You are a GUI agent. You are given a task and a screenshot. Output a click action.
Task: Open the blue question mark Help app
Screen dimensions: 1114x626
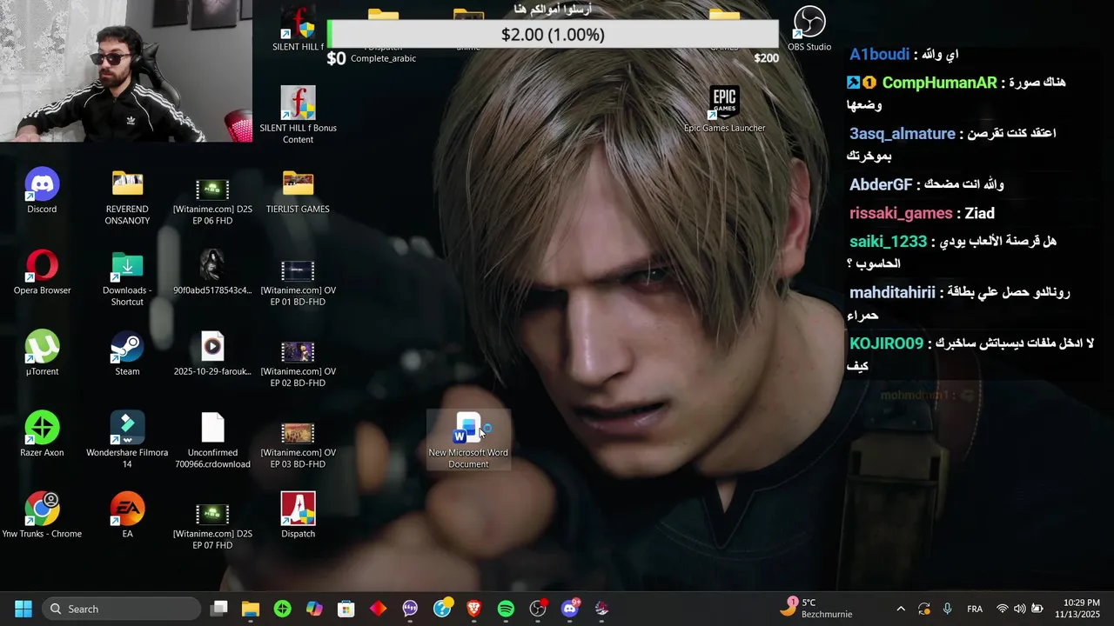[442, 609]
